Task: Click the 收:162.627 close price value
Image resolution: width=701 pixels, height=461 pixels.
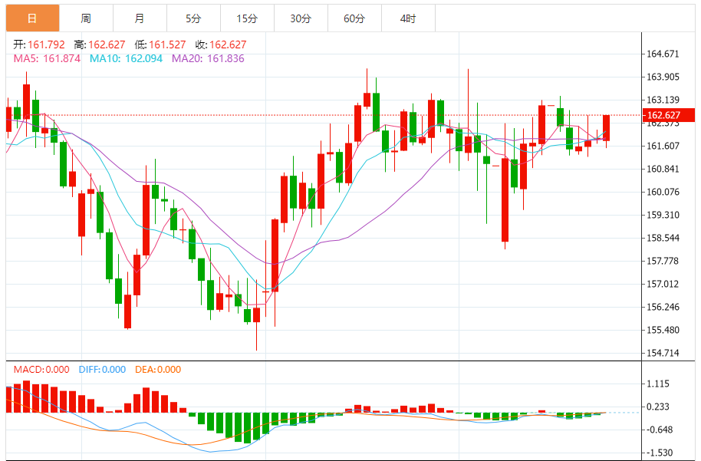Action: (221, 44)
